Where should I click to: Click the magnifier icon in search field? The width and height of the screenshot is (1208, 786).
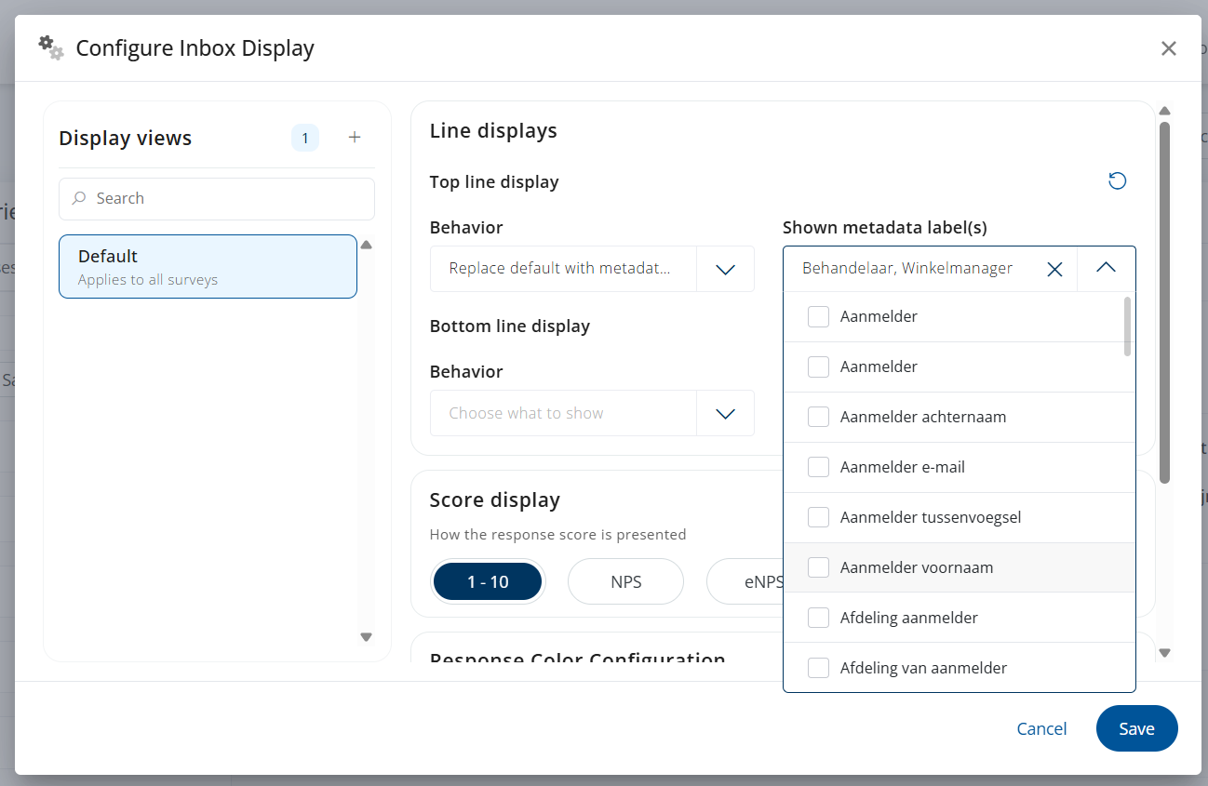click(79, 198)
